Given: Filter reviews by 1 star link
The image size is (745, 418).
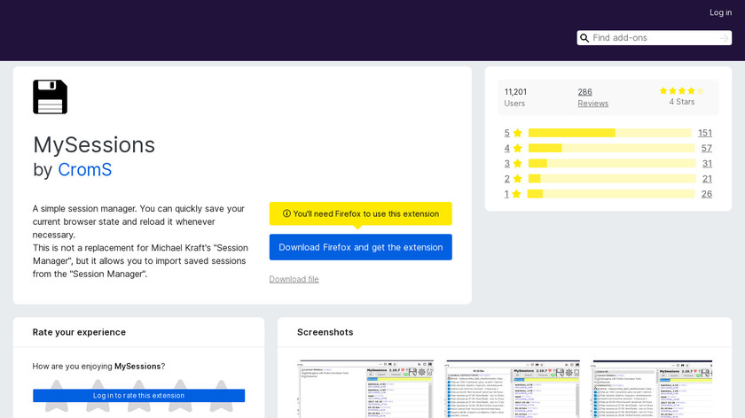Looking at the screenshot, I should (506, 194).
